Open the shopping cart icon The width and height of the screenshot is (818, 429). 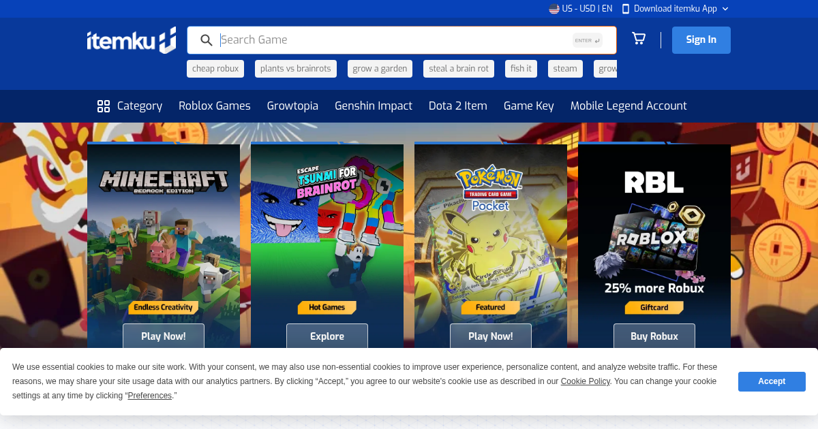tap(639, 39)
